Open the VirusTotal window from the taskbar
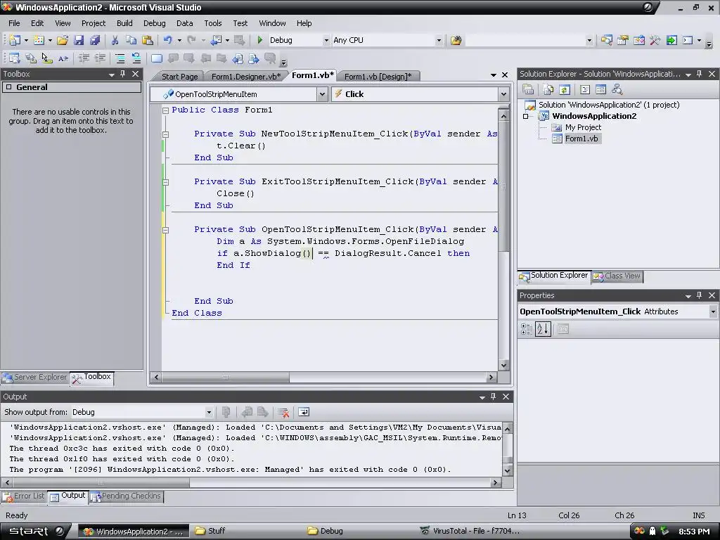 coord(470,532)
